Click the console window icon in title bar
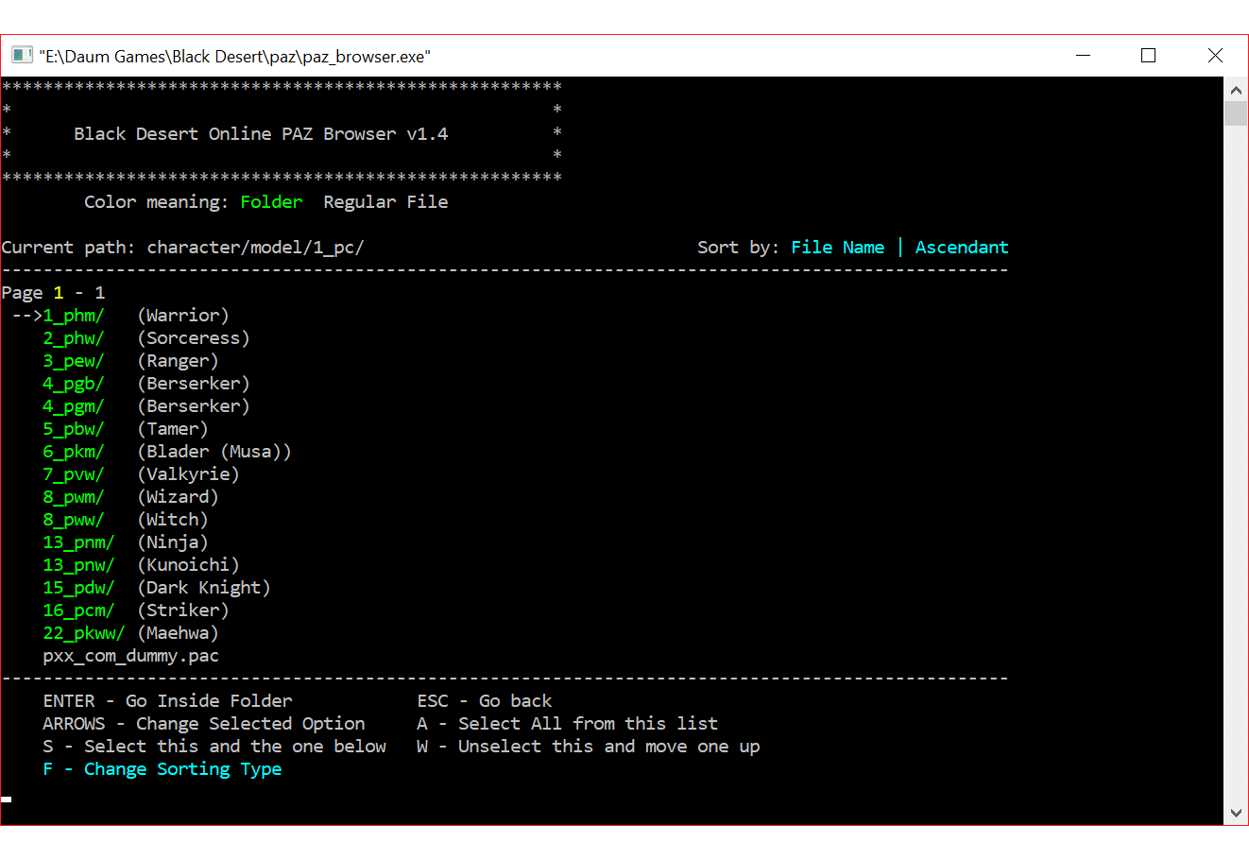 pos(22,56)
